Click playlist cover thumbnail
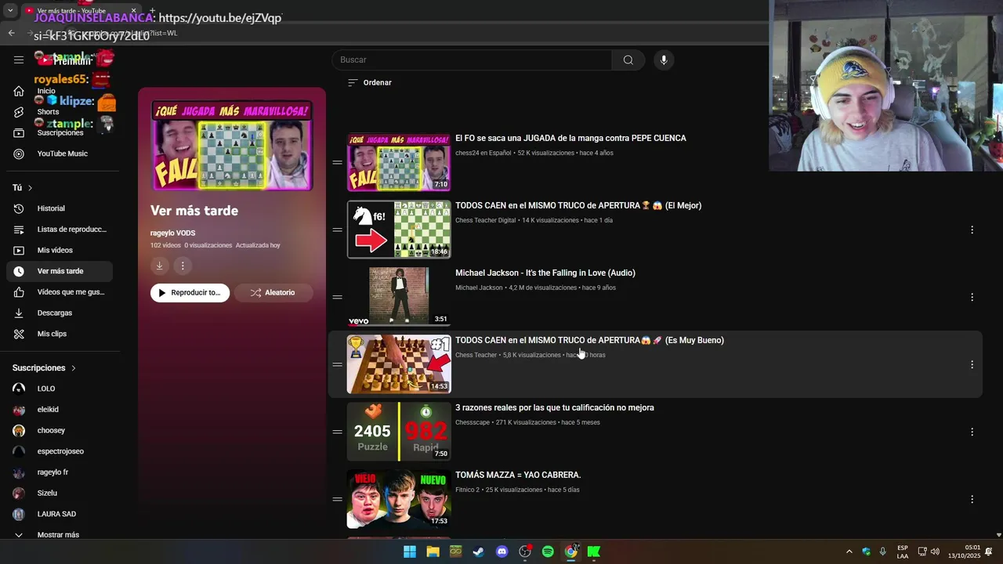 point(232,146)
